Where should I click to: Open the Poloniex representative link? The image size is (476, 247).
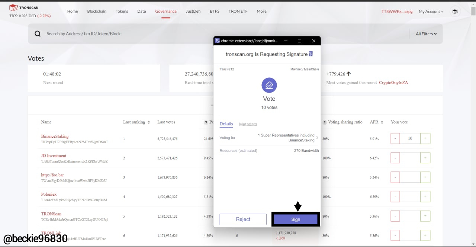point(49,194)
